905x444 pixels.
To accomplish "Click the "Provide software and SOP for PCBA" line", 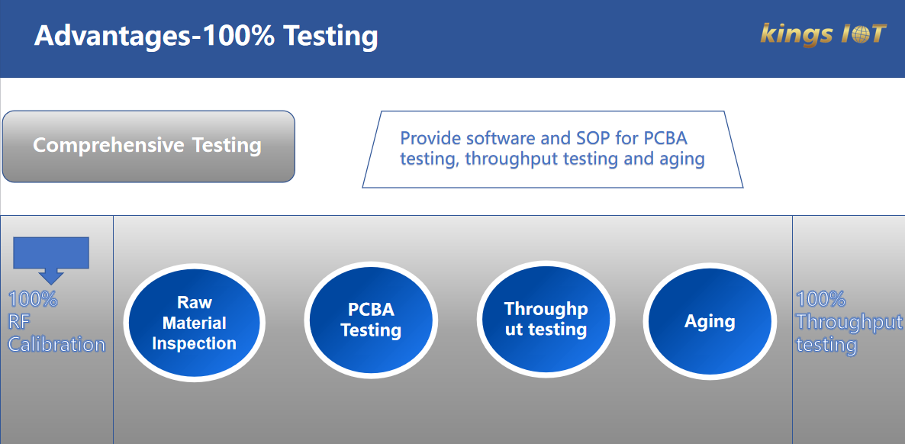I will tap(544, 139).
